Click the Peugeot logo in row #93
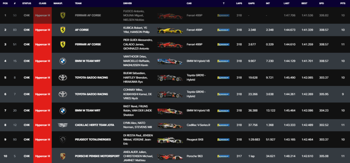Viewport: 350px width, 163px height. click(x=63, y=139)
